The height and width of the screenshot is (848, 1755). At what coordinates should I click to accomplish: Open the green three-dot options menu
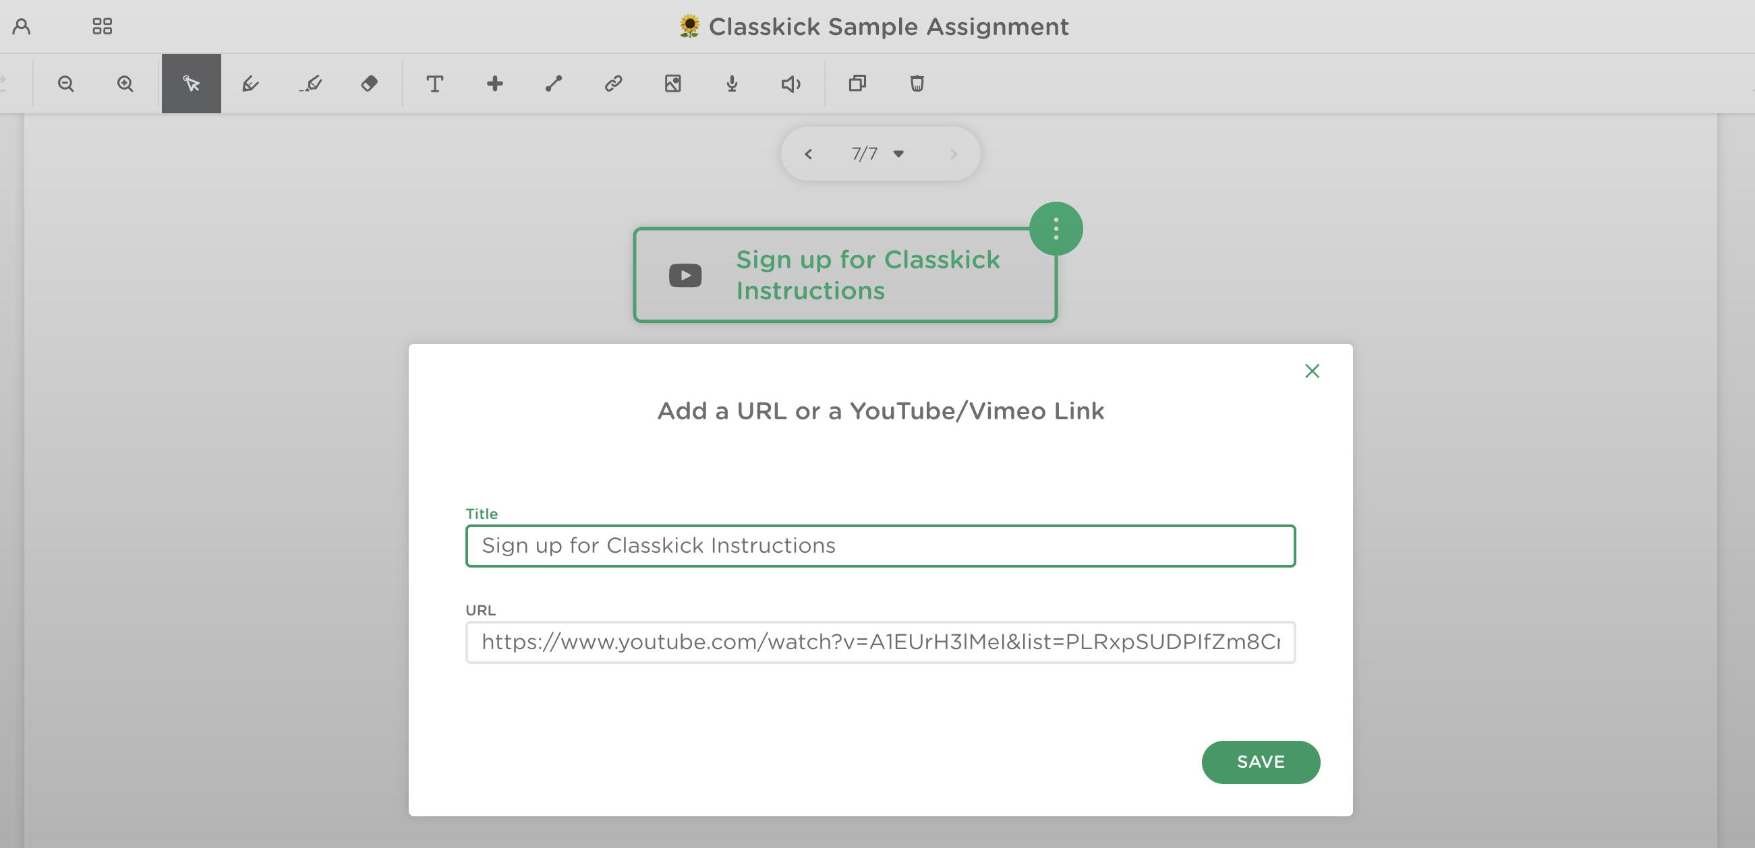point(1056,229)
